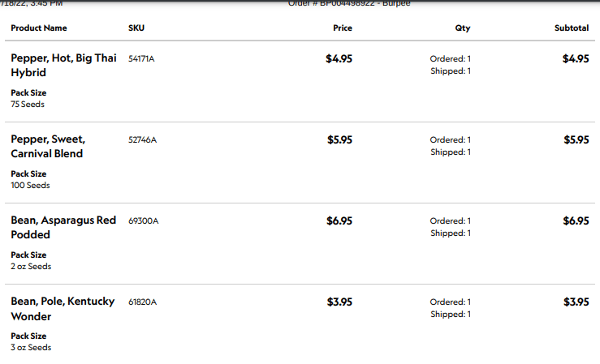Click the Pepper, Hot, Big Thai Hybrid product name

63,66
